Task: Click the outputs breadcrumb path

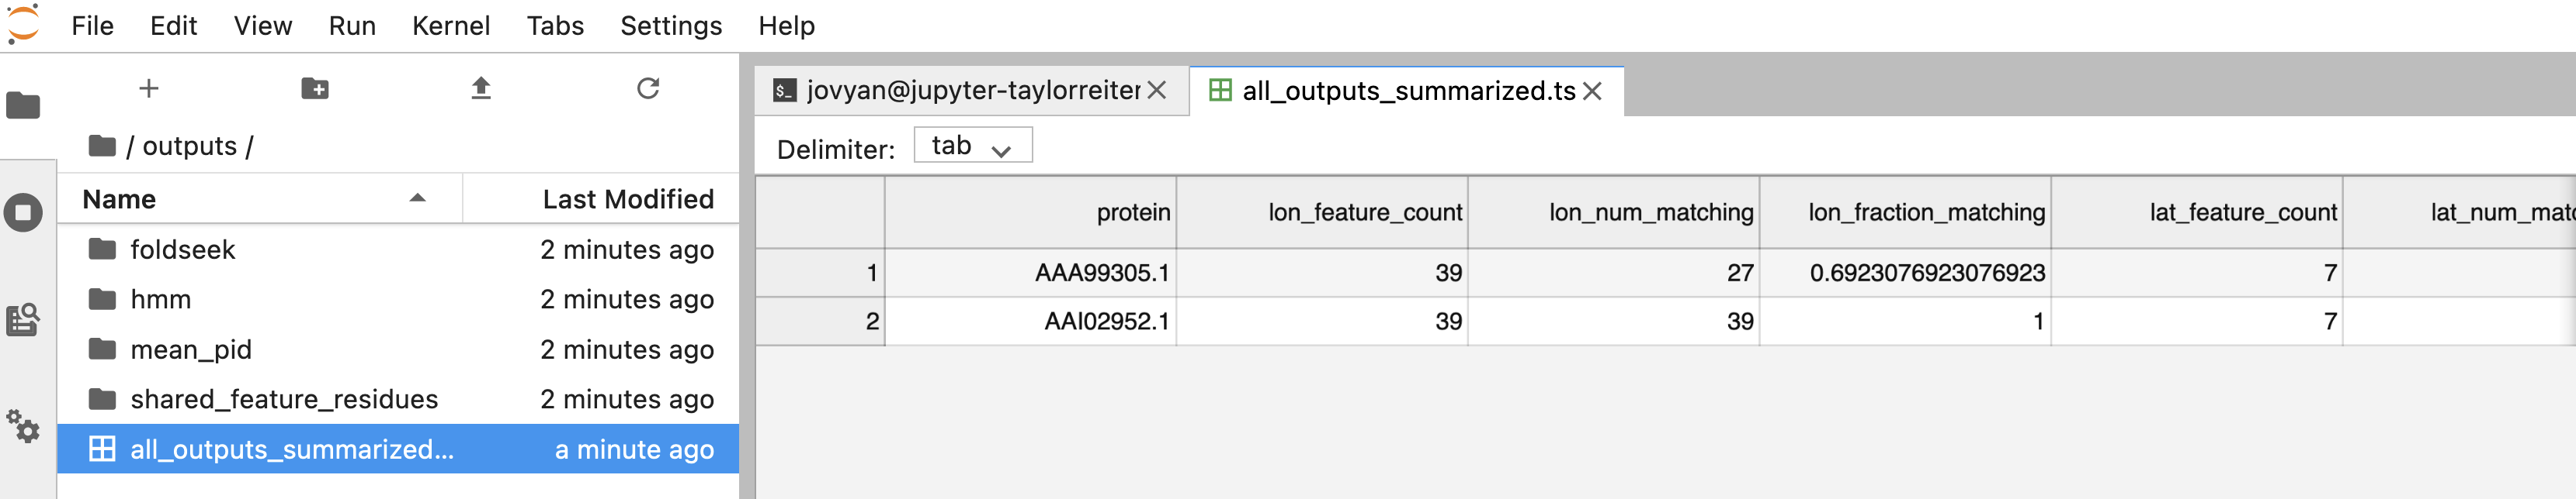Action: point(190,146)
